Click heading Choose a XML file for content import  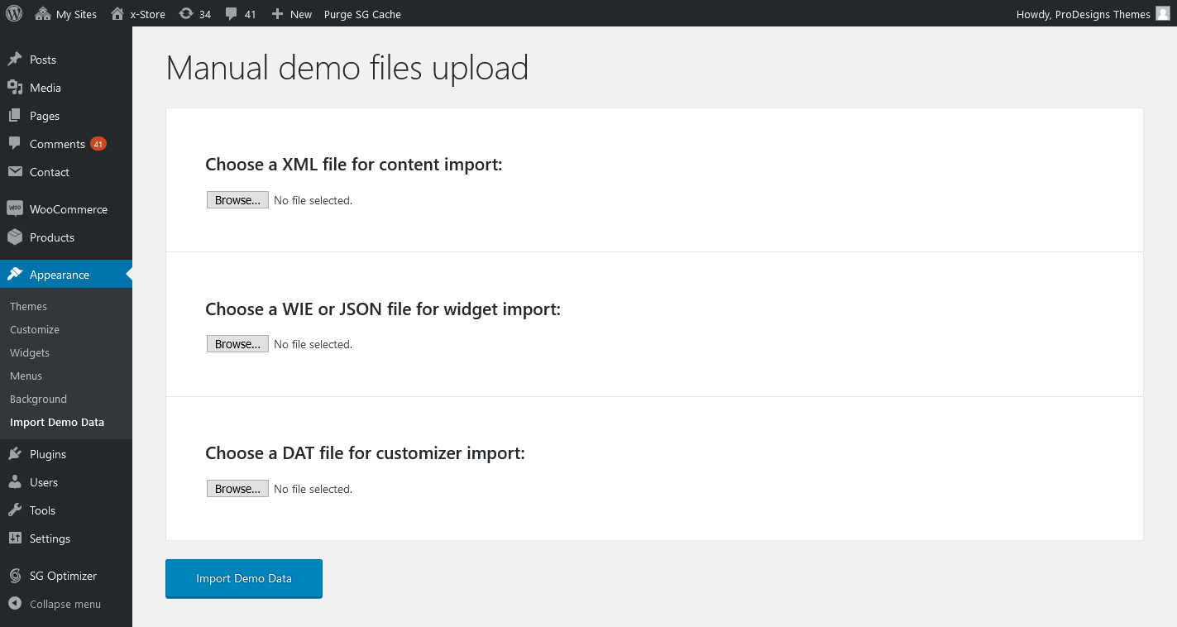[x=354, y=165]
